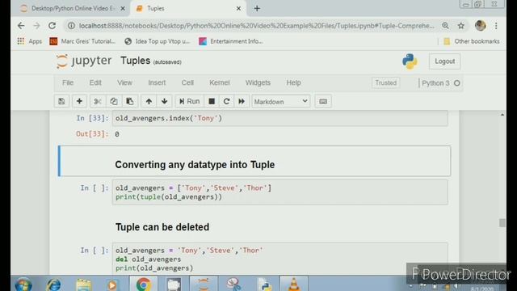Rename the notebook title Tuples

pyautogui.click(x=135, y=61)
